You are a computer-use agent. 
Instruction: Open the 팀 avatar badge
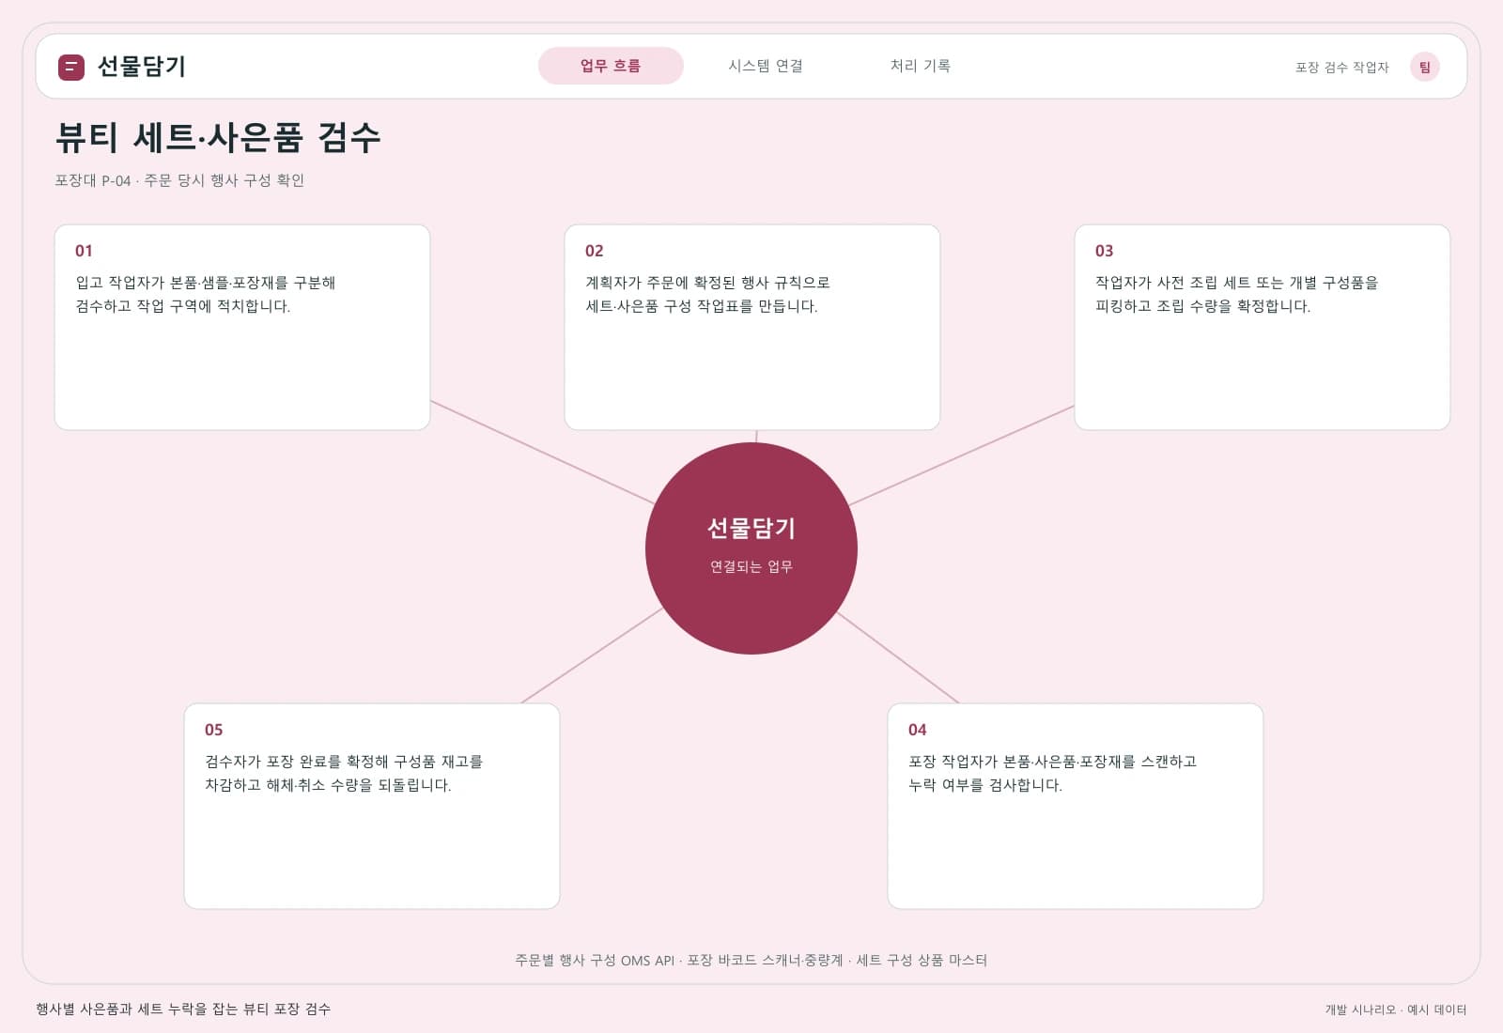pos(1424,67)
